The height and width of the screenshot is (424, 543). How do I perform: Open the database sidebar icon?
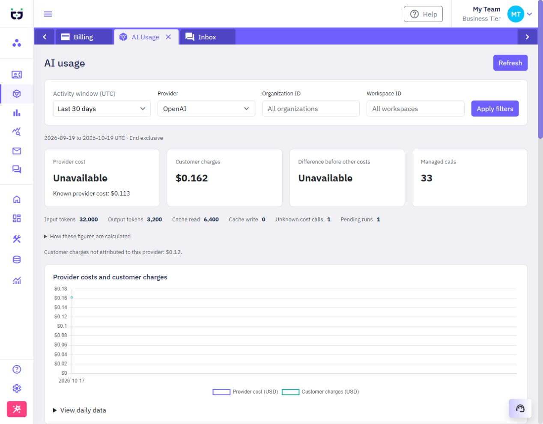pos(17,259)
